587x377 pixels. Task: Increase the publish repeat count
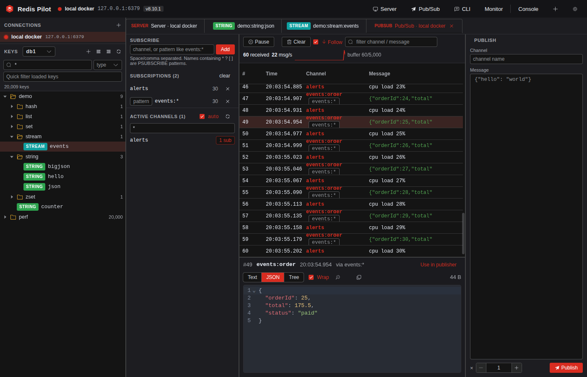tap(517, 368)
